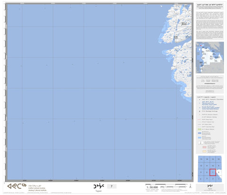This screenshot has width=227, height=195.
Task: Select cell 16 in the index grid
Action: click(x=218, y=159)
